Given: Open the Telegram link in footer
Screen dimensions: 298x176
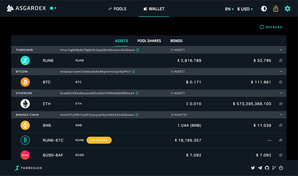Looking at the screenshot, I should click(x=260, y=168).
